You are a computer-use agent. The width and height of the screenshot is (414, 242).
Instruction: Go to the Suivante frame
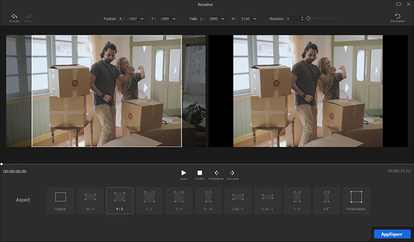point(232,173)
